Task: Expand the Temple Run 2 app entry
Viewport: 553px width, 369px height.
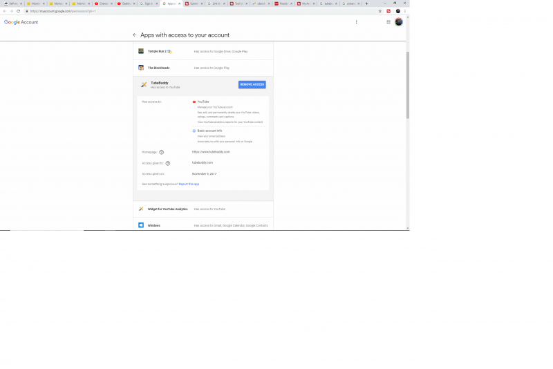Action: pos(203,51)
